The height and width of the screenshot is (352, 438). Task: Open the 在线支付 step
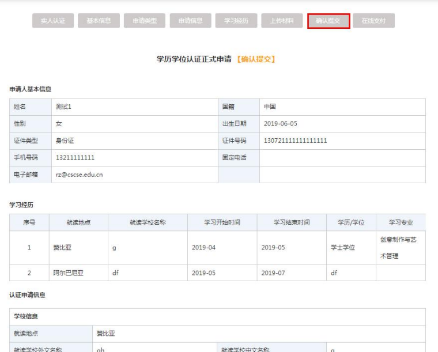[373, 21]
